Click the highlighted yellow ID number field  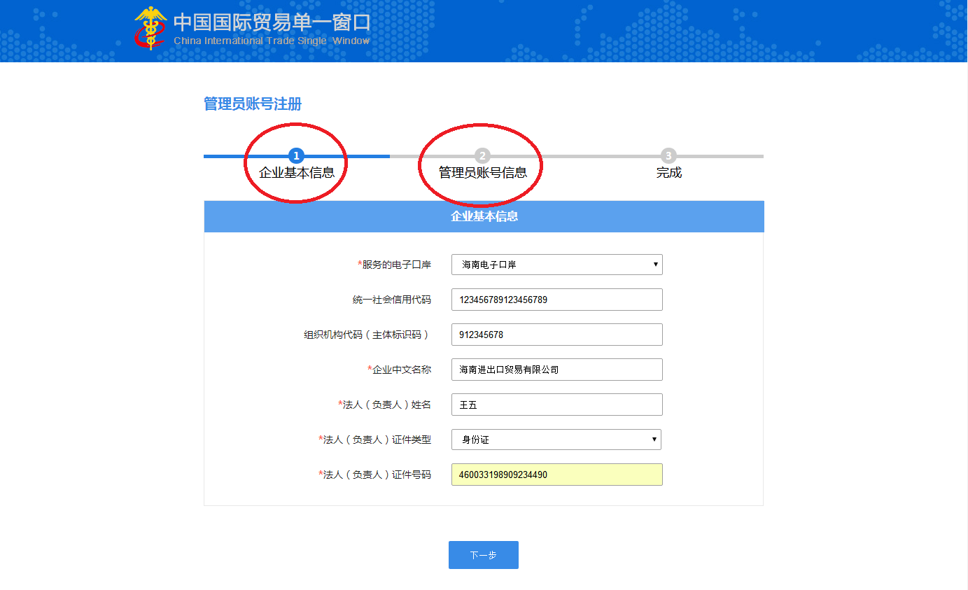(x=556, y=475)
